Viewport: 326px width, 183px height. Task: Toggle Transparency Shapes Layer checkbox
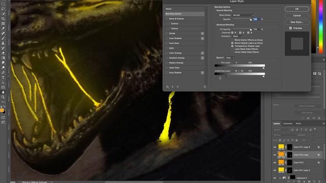(x=232, y=46)
